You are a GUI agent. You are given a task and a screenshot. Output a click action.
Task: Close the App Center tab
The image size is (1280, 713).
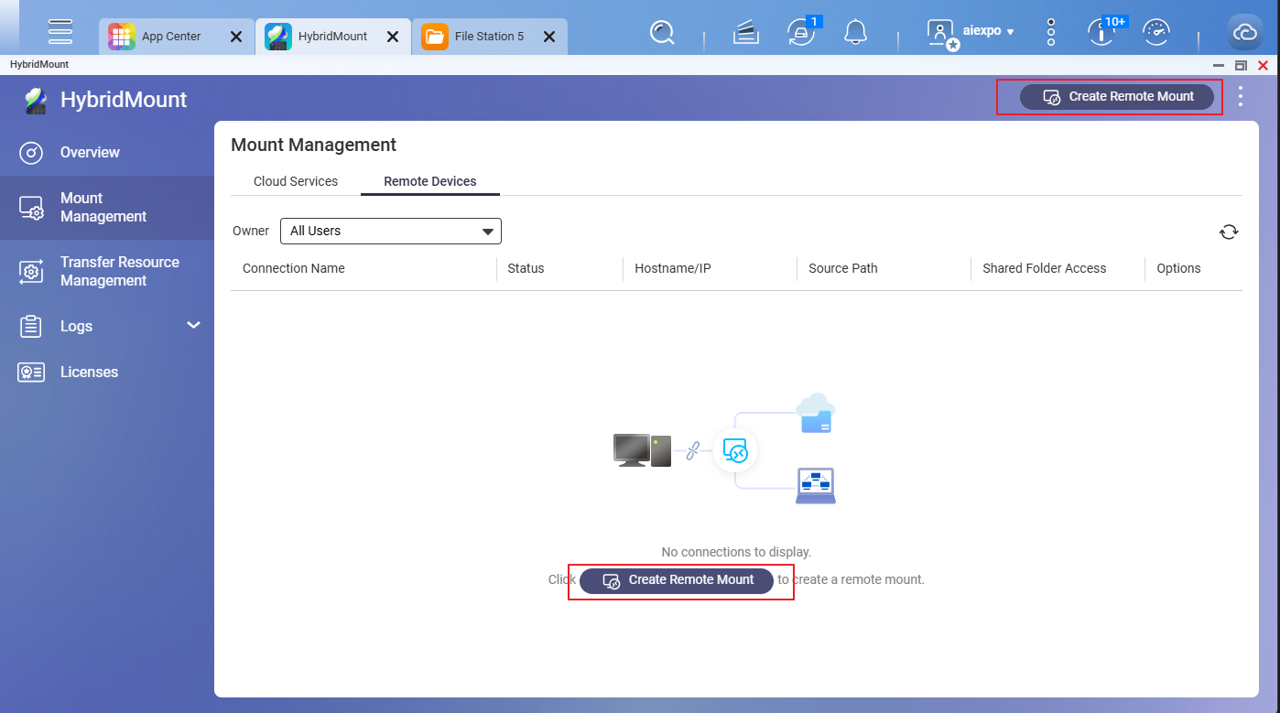click(x=235, y=38)
